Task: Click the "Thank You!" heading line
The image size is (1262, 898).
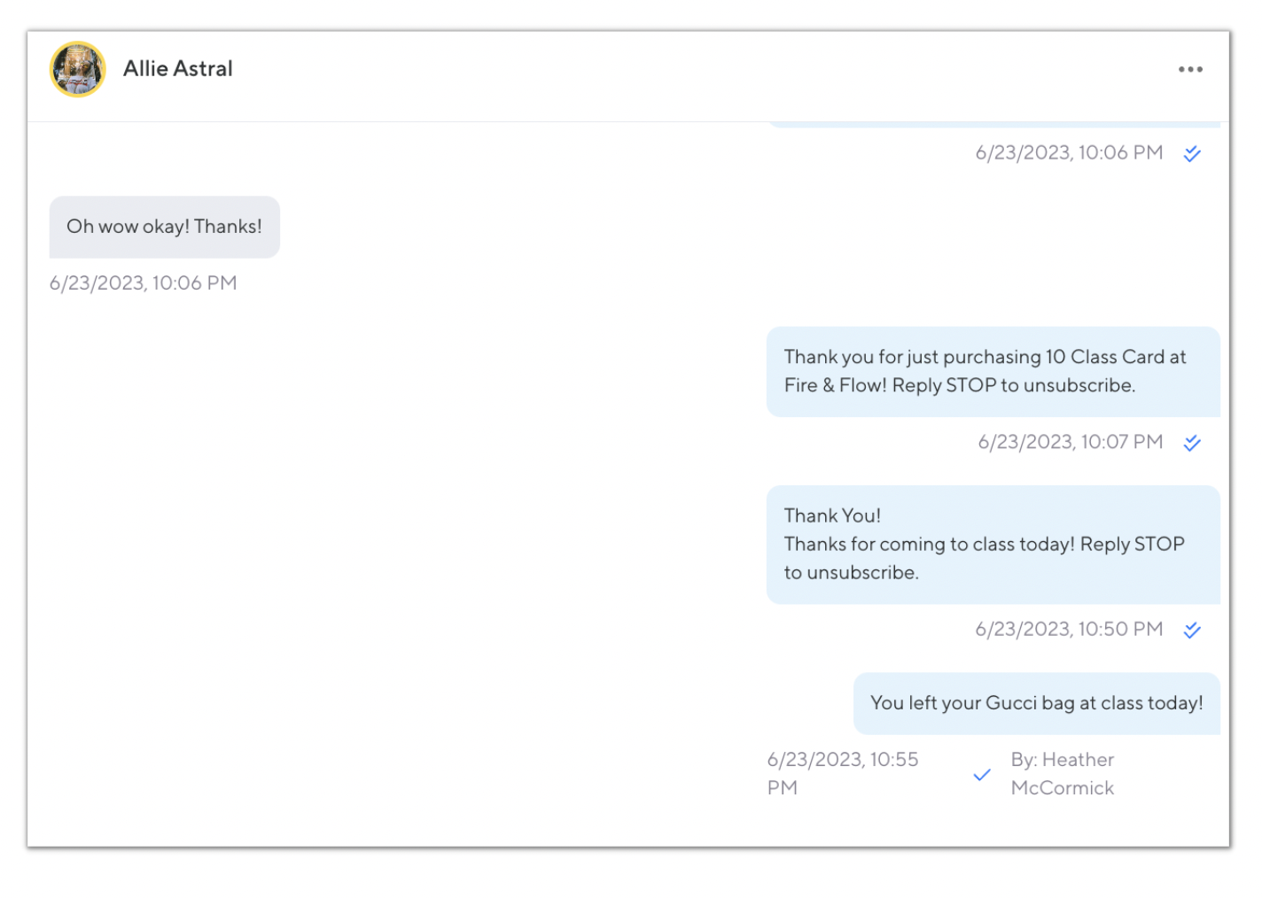Action: click(832, 515)
